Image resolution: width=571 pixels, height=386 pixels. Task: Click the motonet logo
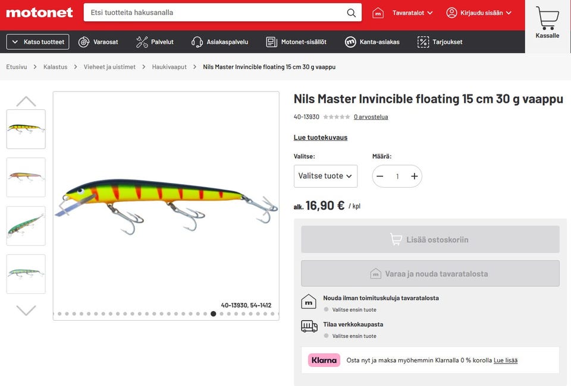click(39, 12)
